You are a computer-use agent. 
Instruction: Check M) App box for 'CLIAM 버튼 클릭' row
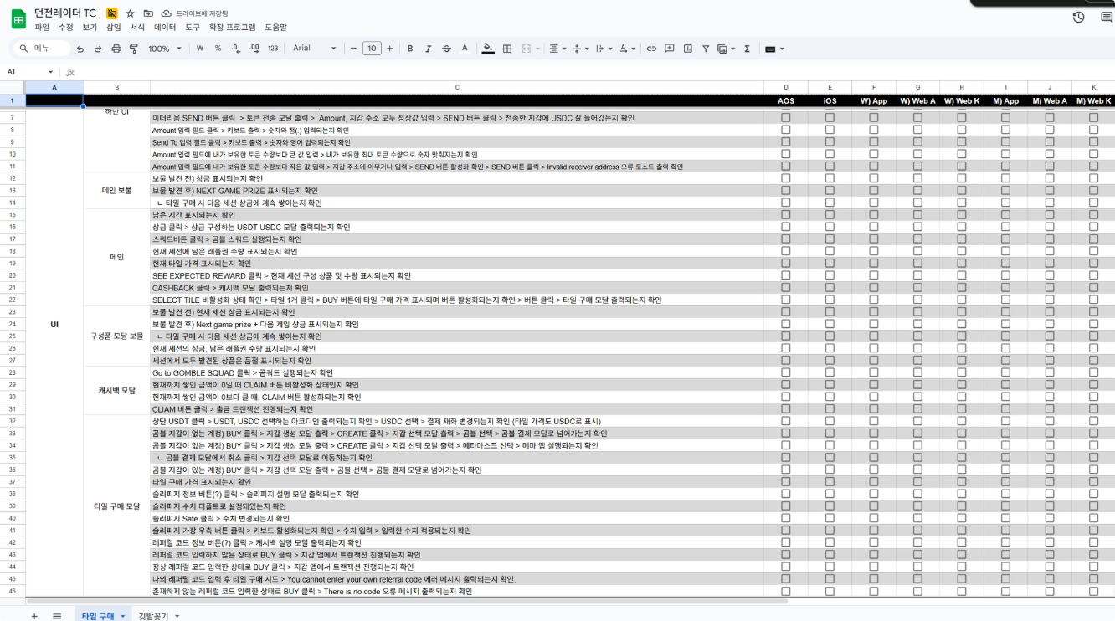coord(1005,409)
